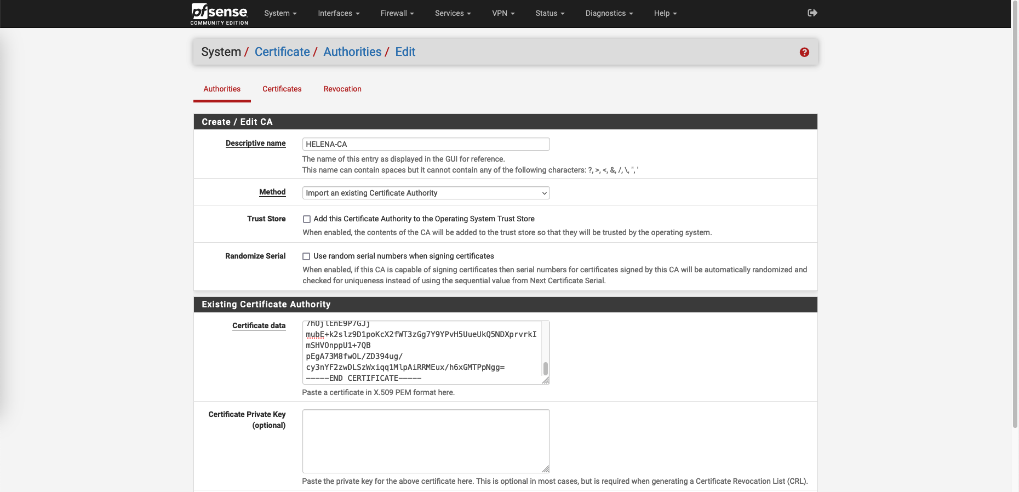Image resolution: width=1019 pixels, height=492 pixels.
Task: Open the VPN menu
Action: [503, 13]
